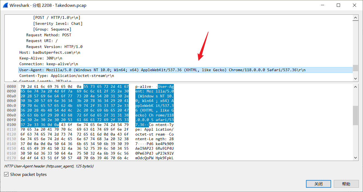Click ASCII text '0; Win64 ; x64) A'
This screenshot has width=363, height=192.
tap(154, 101)
